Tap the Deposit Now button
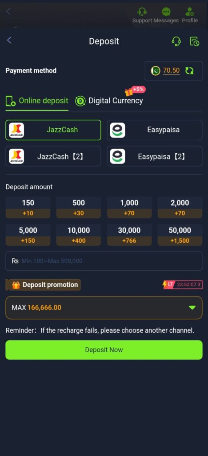 (x=104, y=350)
